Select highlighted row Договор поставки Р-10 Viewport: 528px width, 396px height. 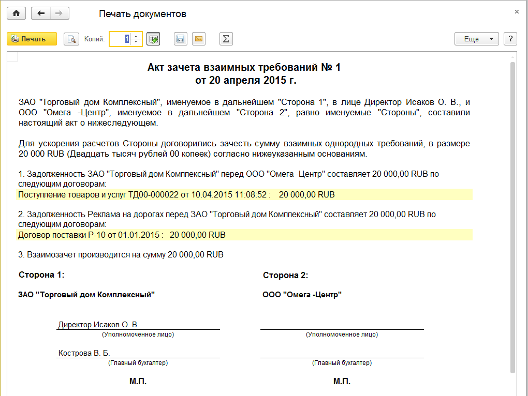[244, 235]
